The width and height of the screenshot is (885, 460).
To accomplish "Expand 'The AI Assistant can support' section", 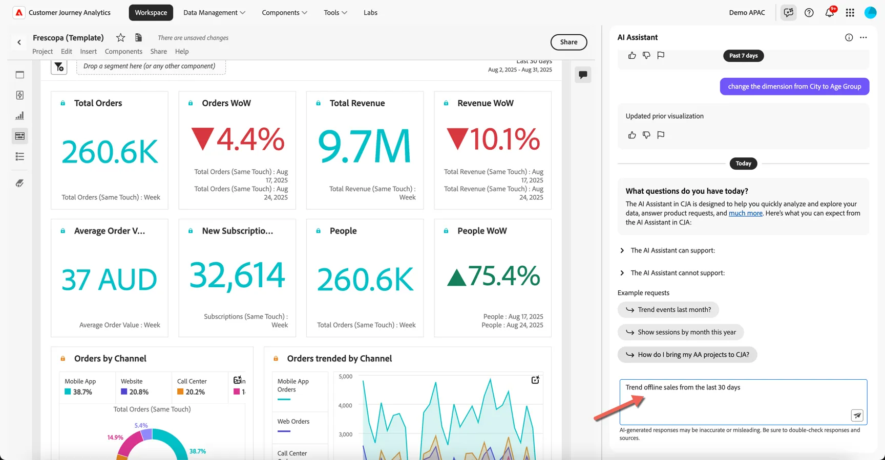I will coord(672,250).
